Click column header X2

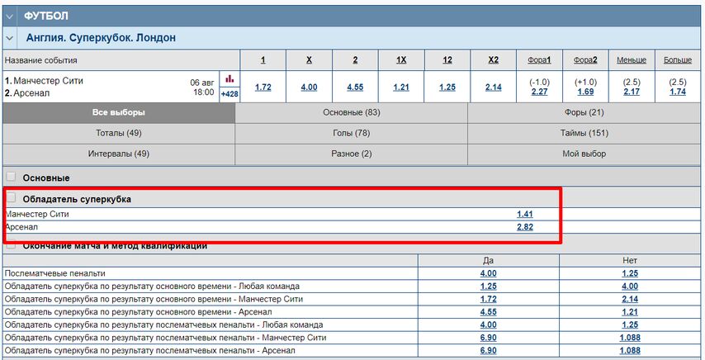[x=493, y=59]
